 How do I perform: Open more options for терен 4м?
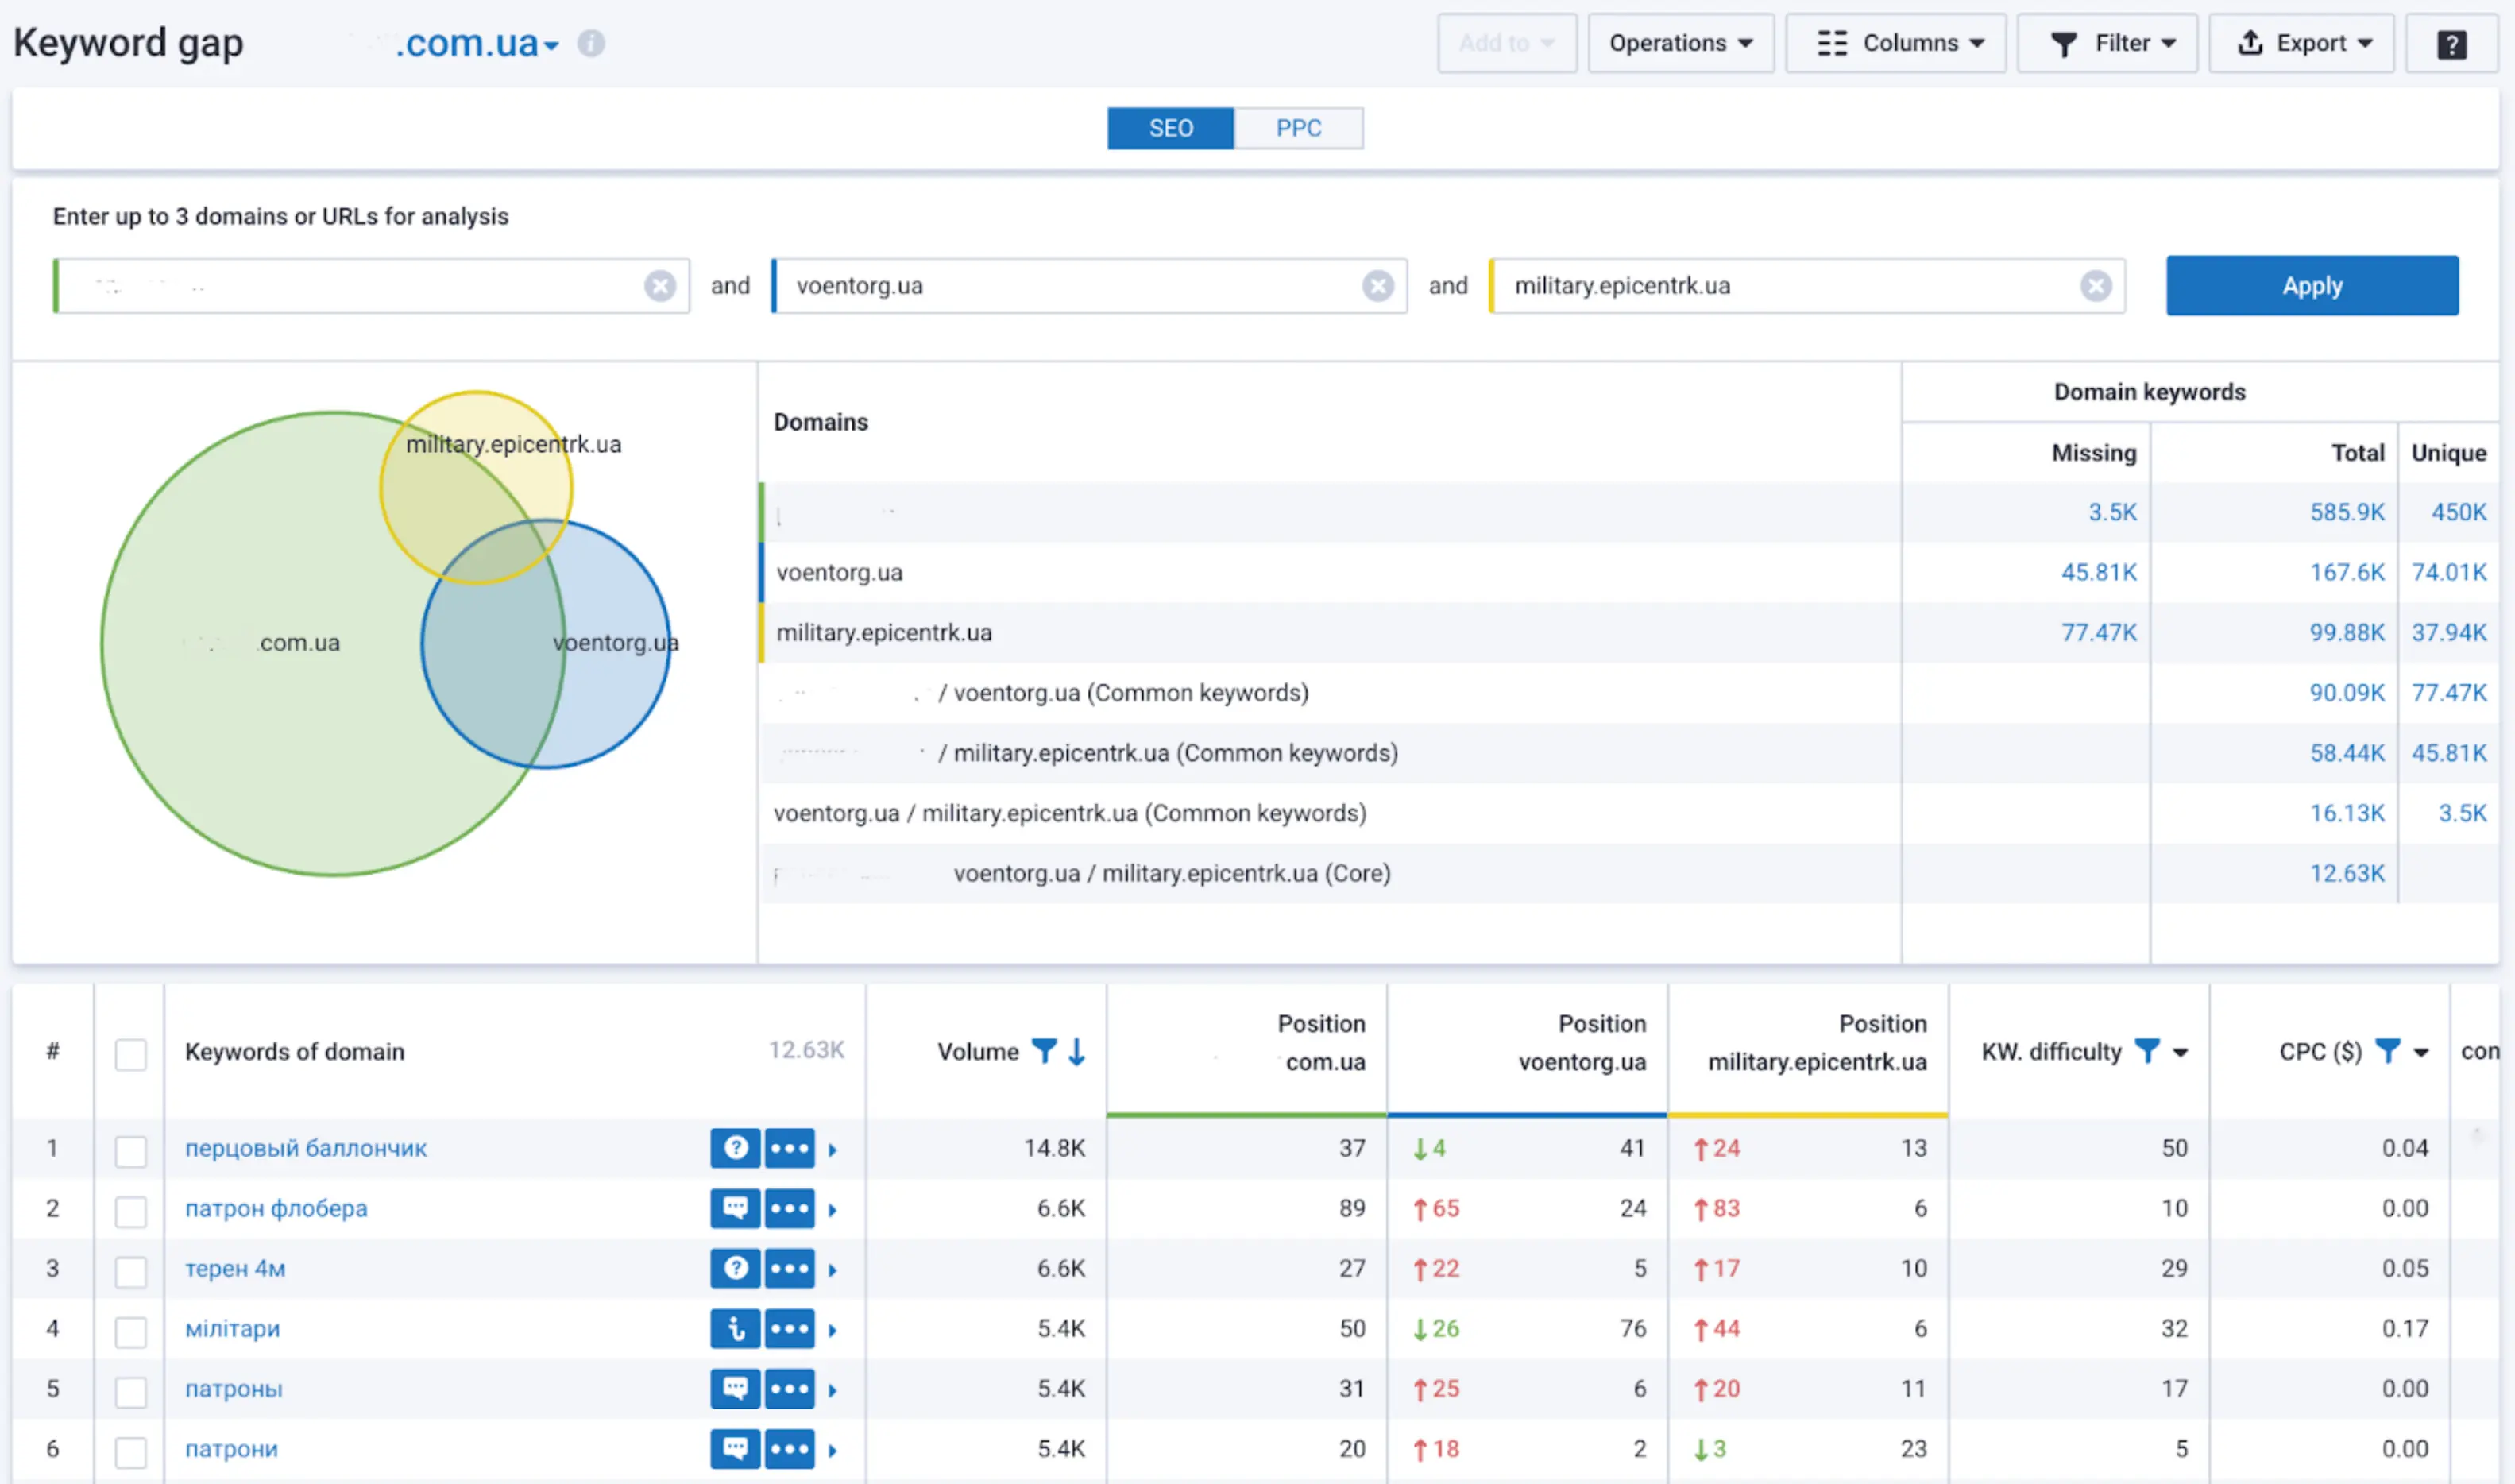click(x=790, y=1268)
